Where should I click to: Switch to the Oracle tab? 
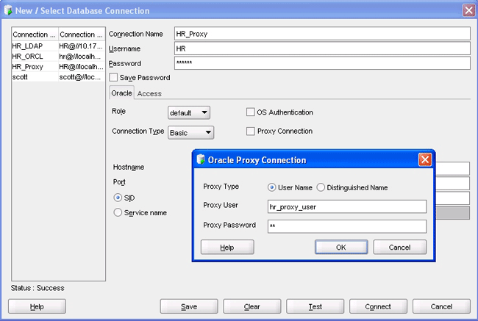pos(121,93)
